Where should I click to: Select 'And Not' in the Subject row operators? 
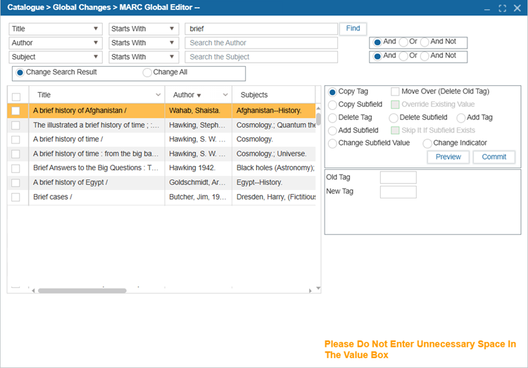425,56
